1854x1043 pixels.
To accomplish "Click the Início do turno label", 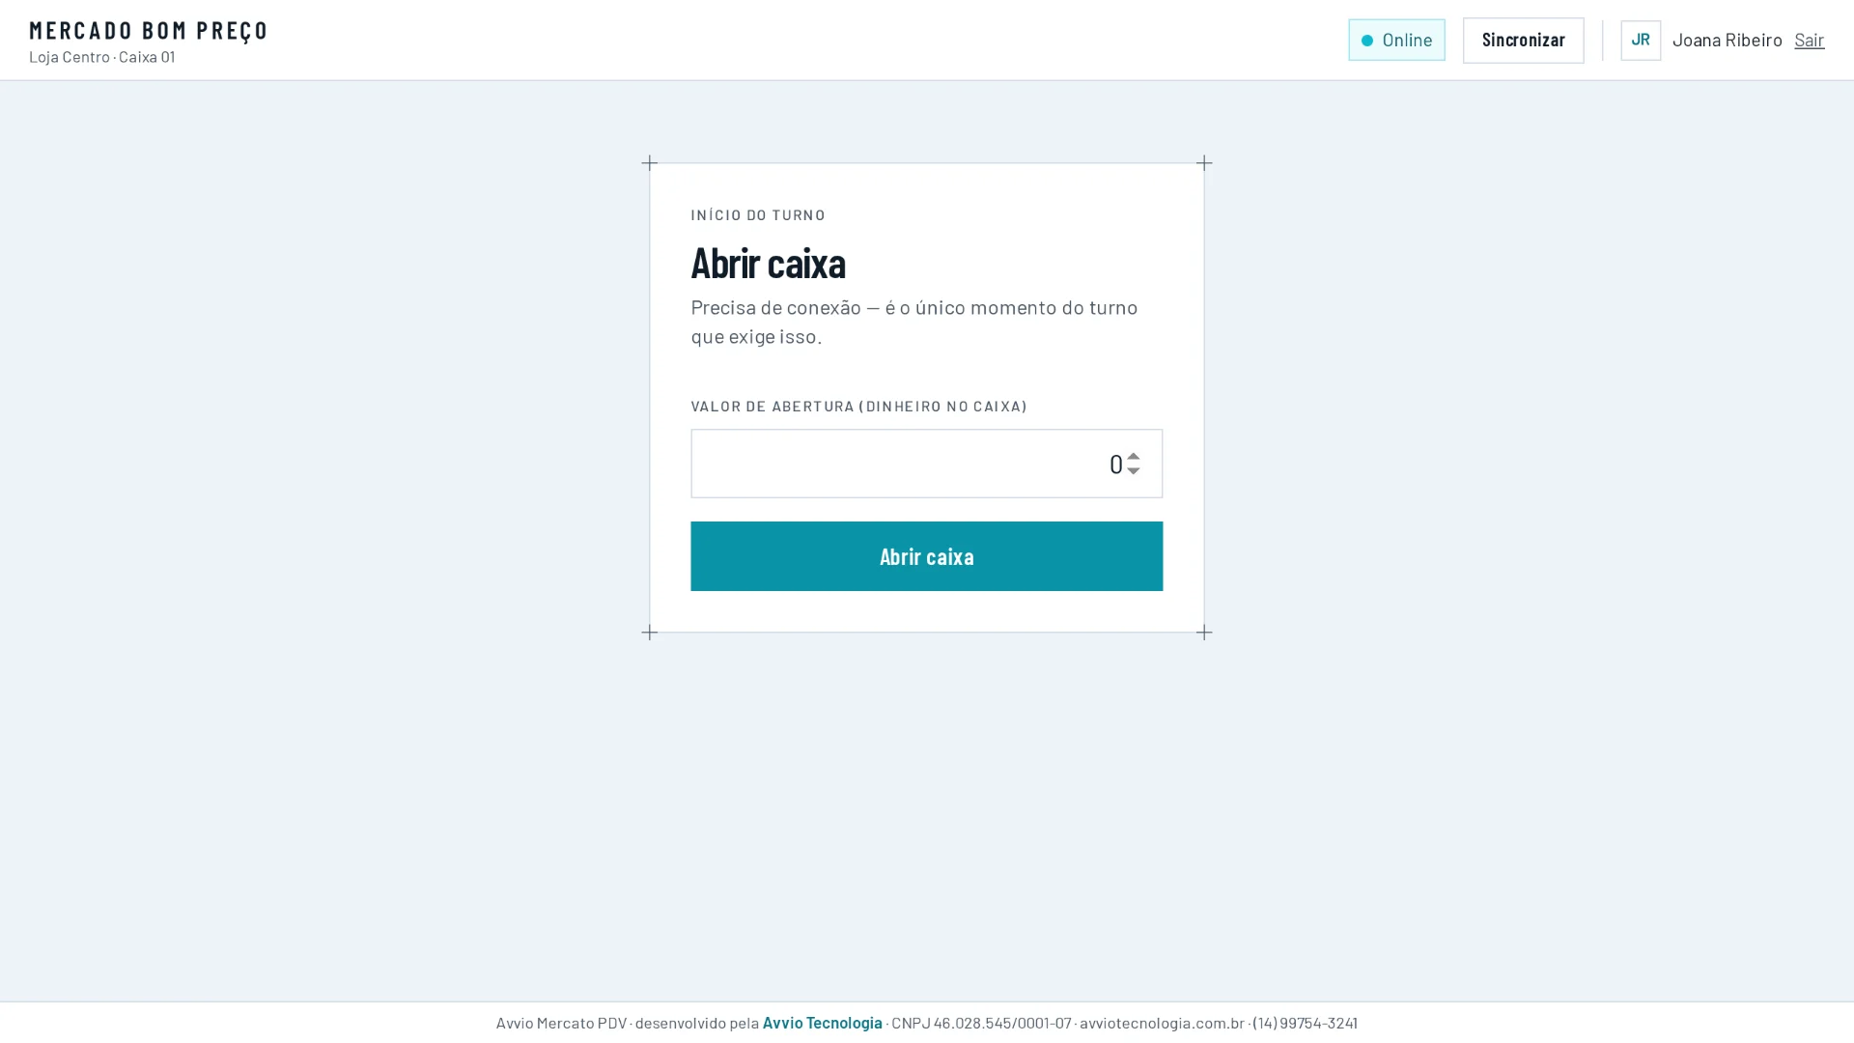I will pos(758,214).
